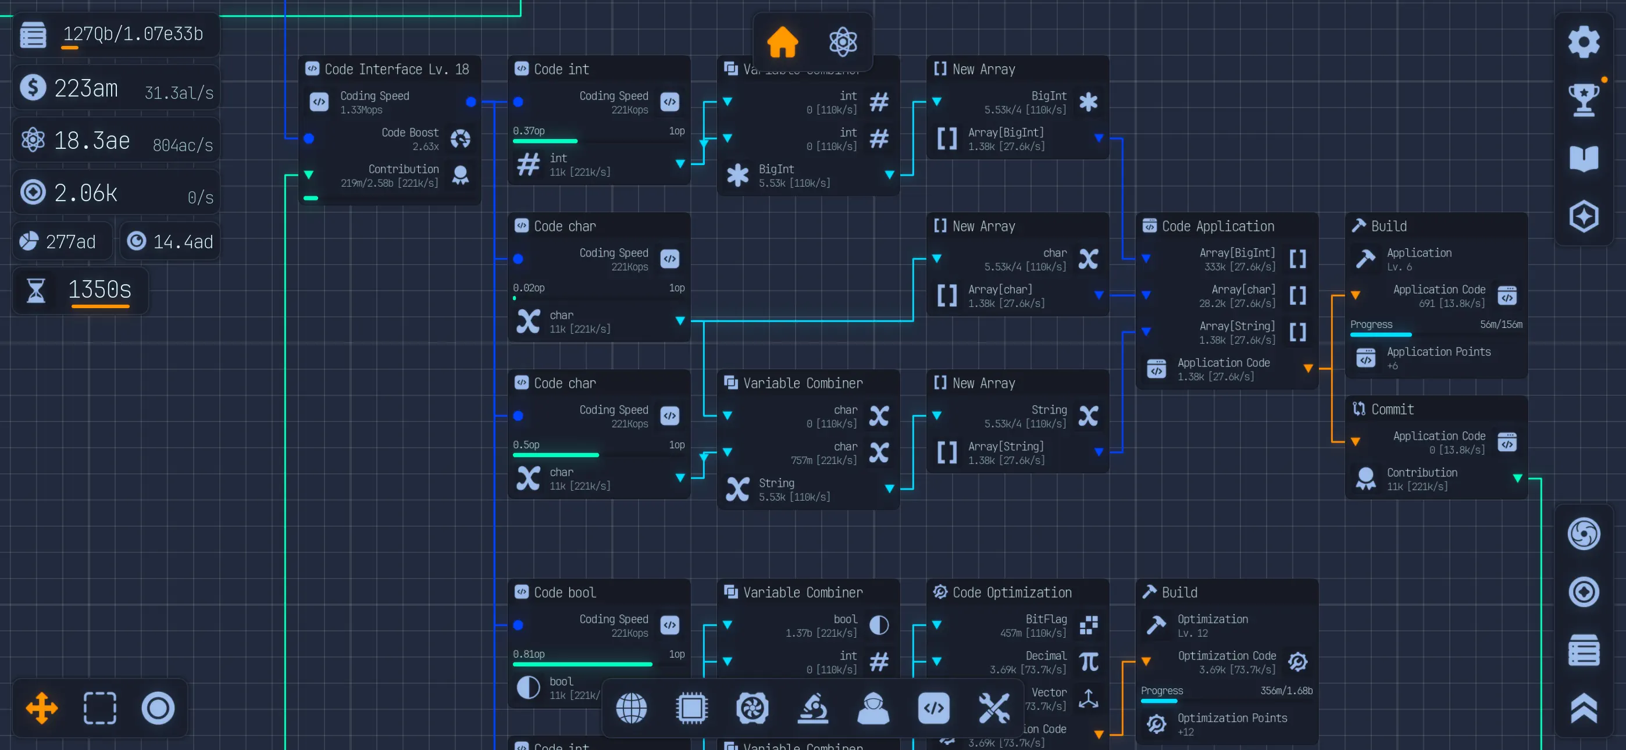Open the settings gear in the top right
The width and height of the screenshot is (1626, 750).
click(1584, 41)
